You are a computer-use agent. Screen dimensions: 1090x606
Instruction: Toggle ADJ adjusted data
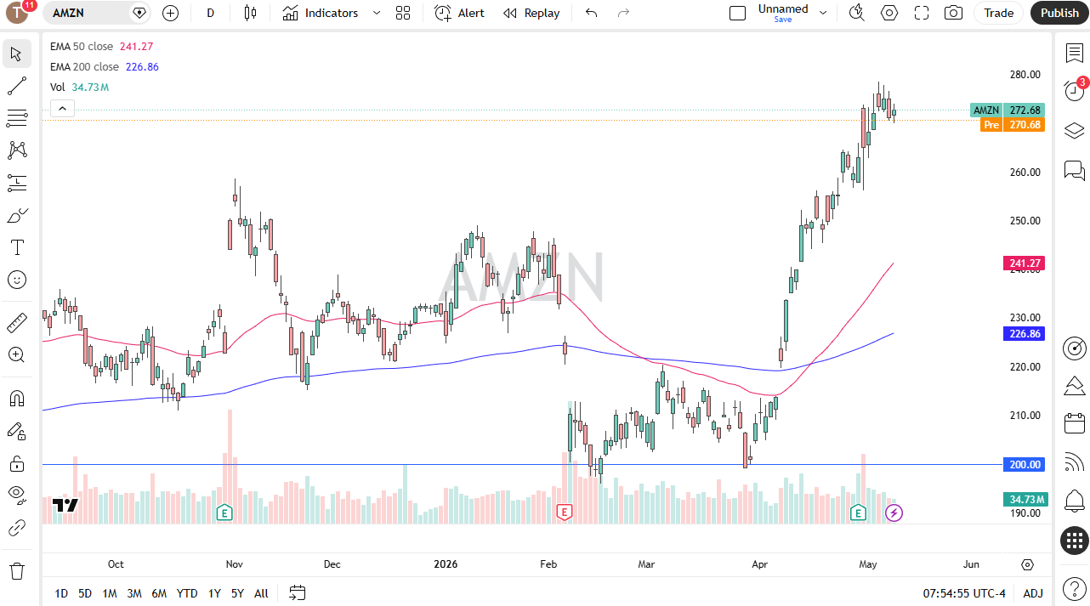click(x=1033, y=593)
